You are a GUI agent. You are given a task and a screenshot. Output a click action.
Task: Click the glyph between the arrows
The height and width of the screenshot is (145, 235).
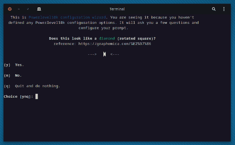(x=105, y=54)
